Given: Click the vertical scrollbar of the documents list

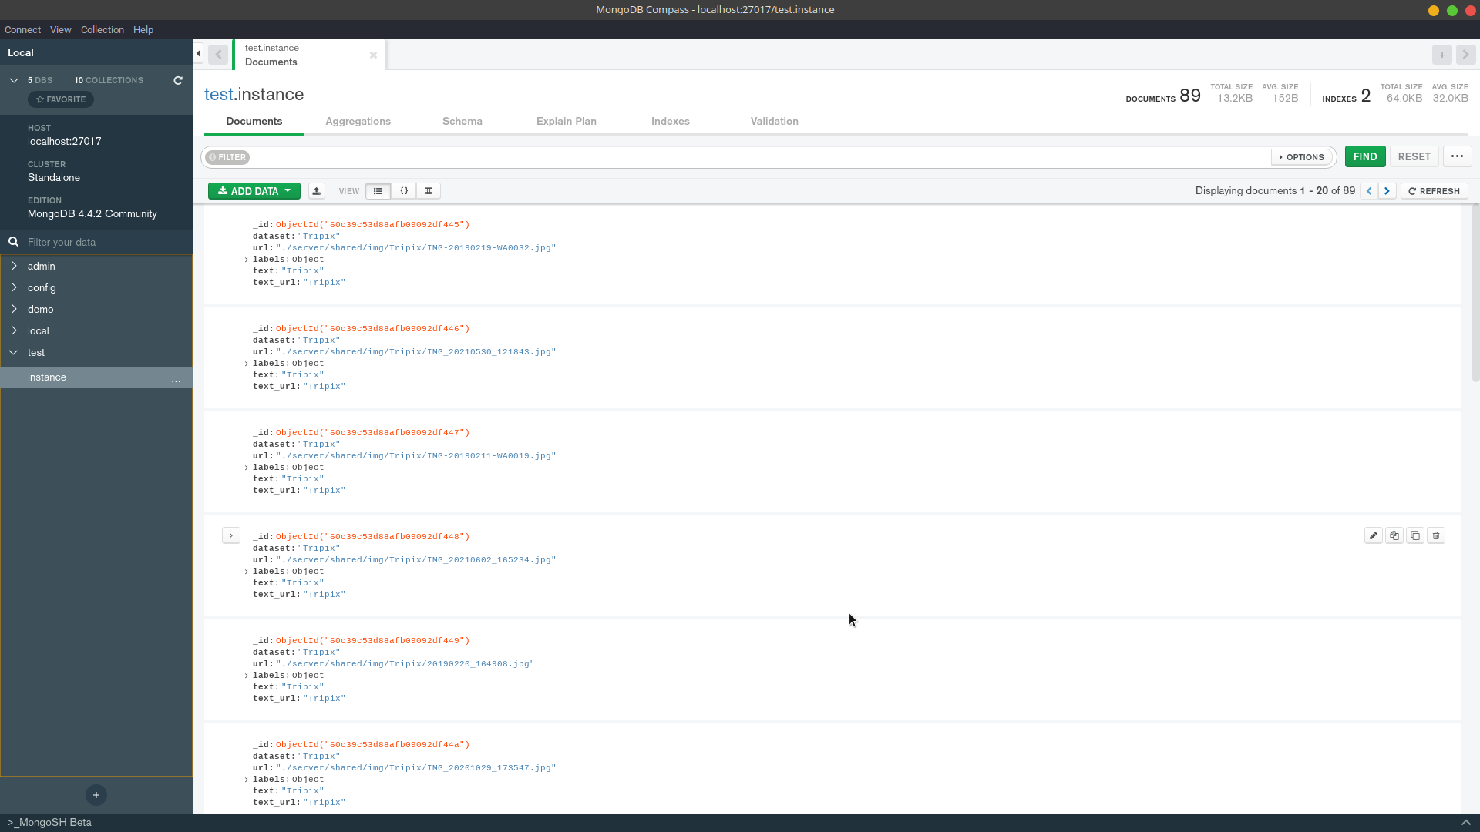Looking at the screenshot, I should pyautogui.click(x=1475, y=293).
